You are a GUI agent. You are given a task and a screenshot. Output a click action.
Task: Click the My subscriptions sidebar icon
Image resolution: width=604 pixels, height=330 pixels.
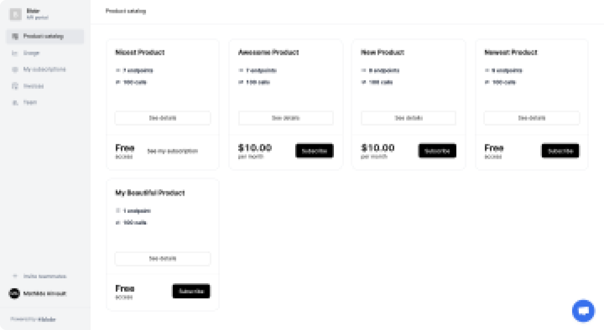tap(14, 69)
